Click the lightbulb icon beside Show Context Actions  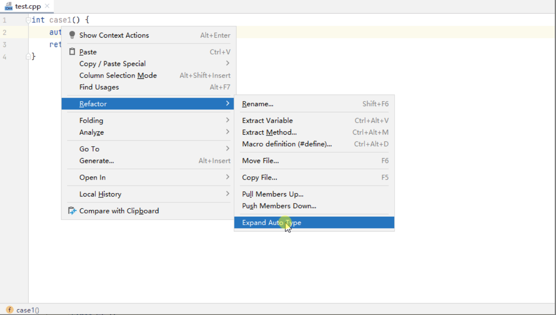pyautogui.click(x=72, y=35)
